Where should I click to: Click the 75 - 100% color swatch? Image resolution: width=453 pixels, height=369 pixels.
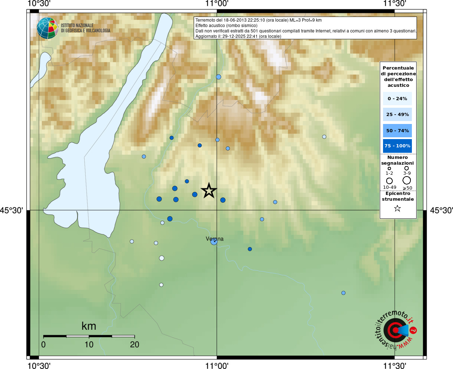[397, 146]
